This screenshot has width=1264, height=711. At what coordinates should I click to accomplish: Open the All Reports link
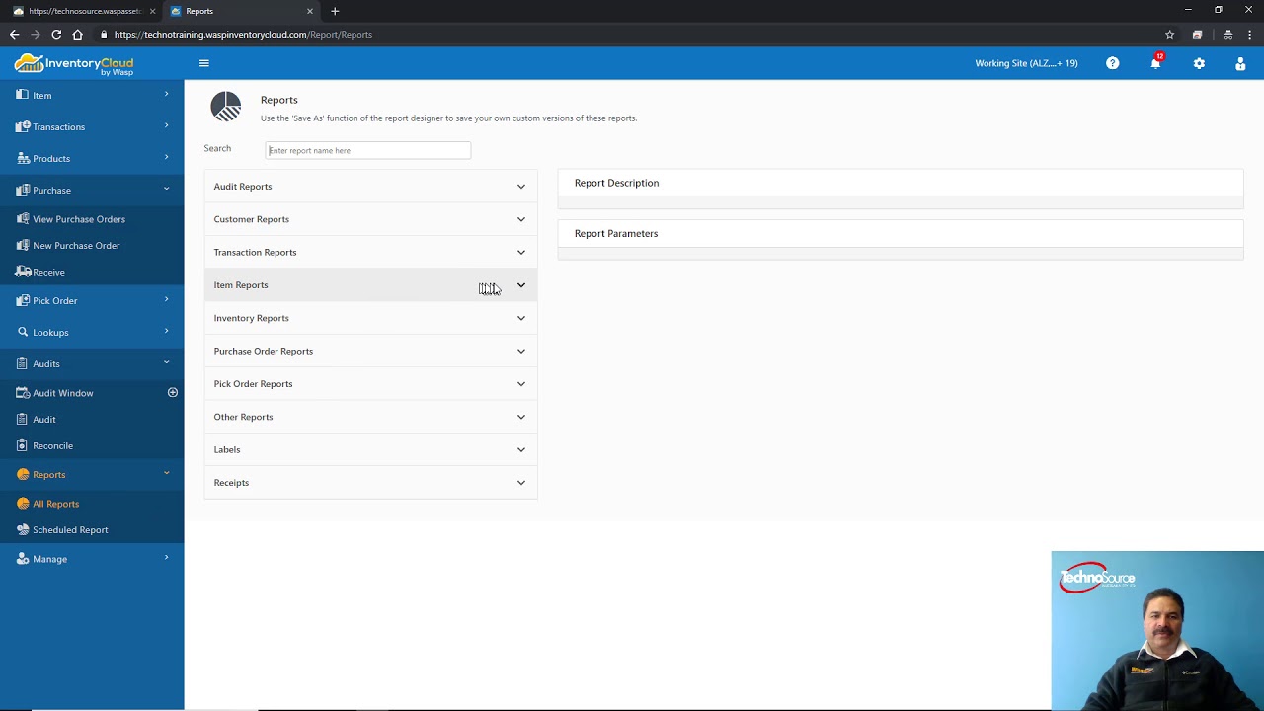coord(55,504)
